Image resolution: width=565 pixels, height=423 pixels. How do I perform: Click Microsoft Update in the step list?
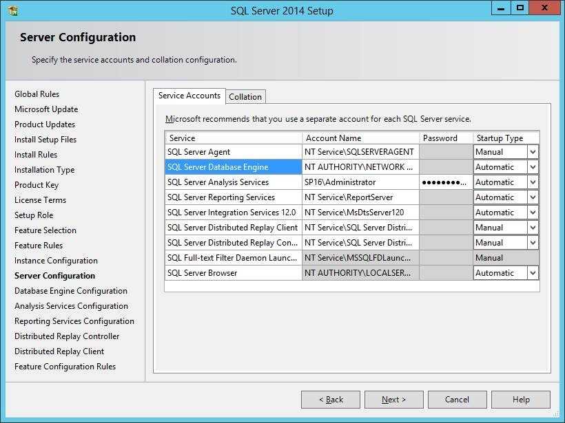(46, 109)
